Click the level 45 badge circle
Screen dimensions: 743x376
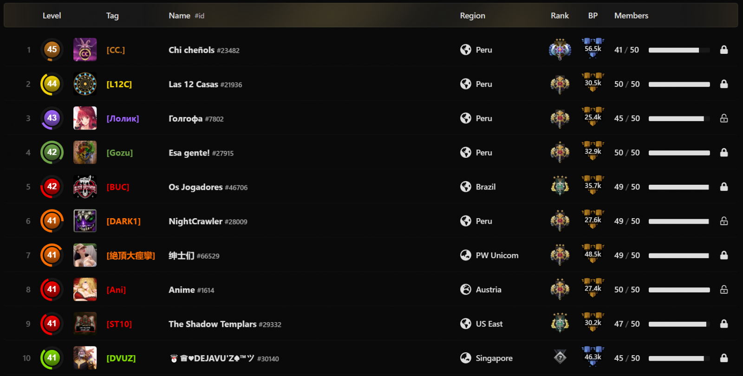click(52, 50)
